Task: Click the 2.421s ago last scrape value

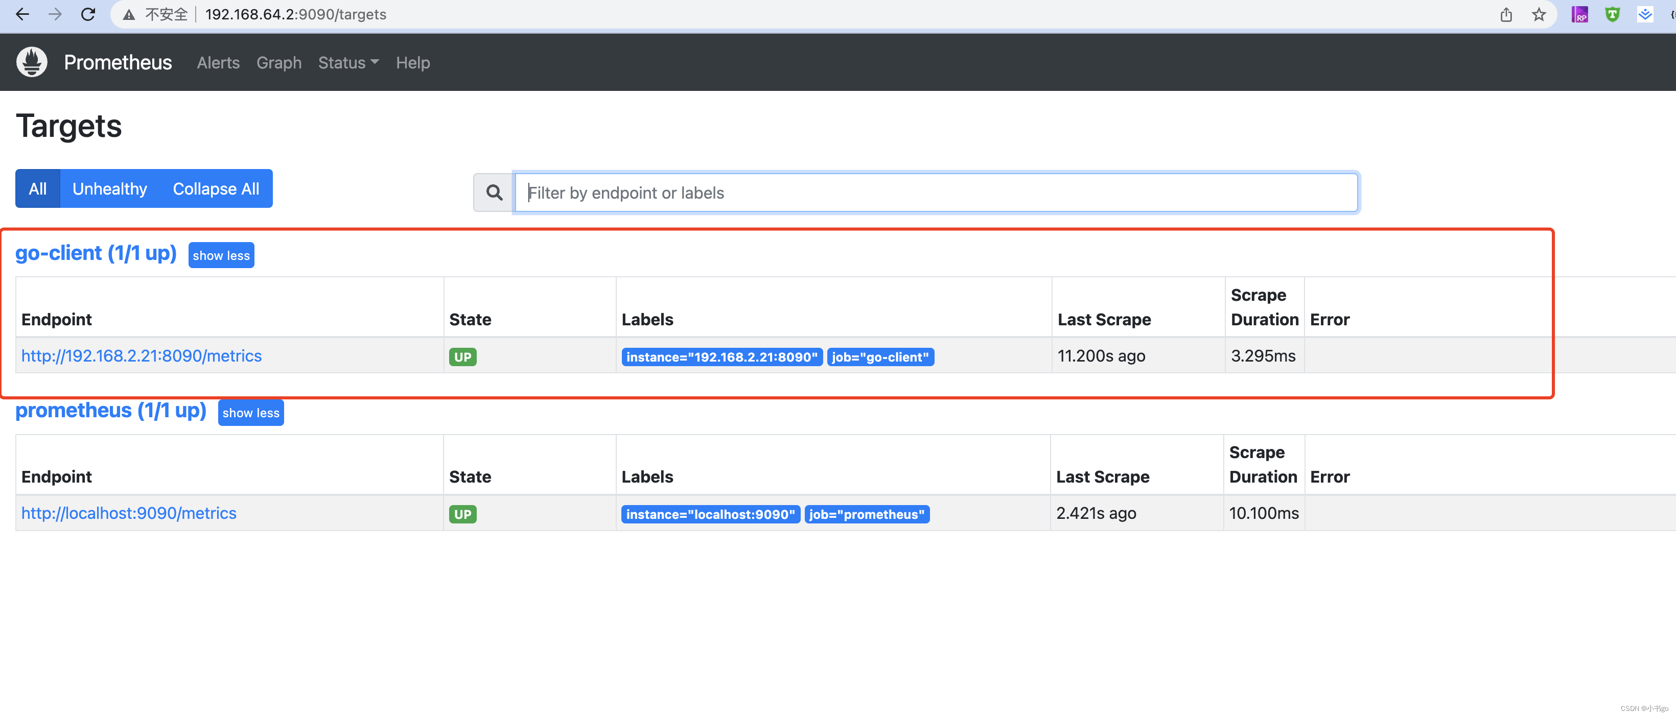Action: tap(1096, 513)
